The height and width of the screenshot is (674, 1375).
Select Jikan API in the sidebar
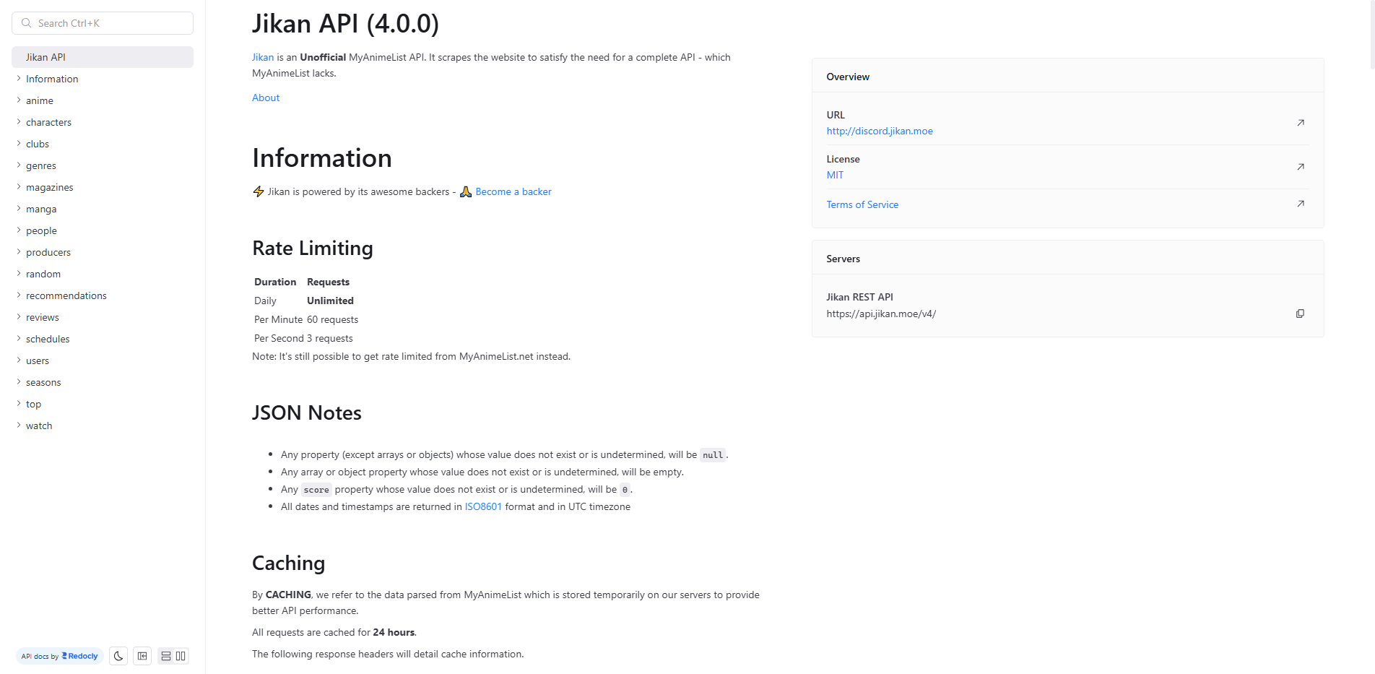pos(46,56)
